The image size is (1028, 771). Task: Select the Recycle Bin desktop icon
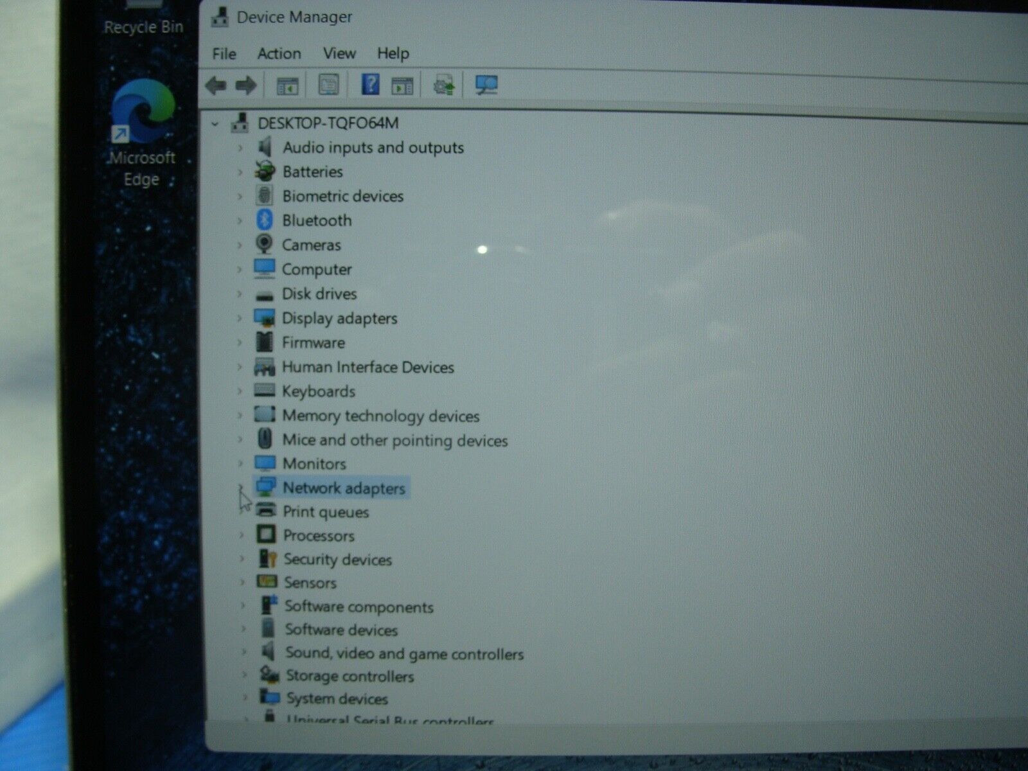[143, 18]
